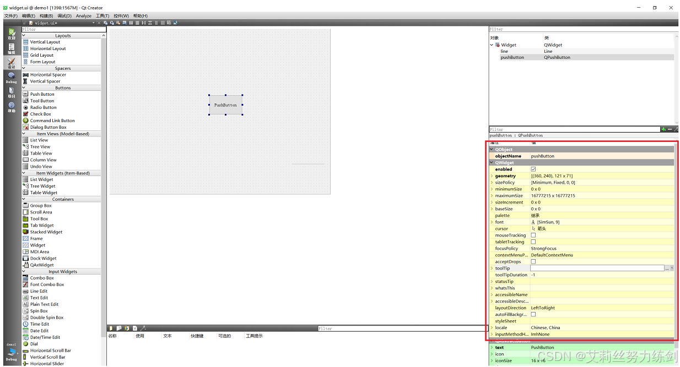This screenshot has width=680, height=367.
Task: Focus the property editor Filter field
Action: click(574, 129)
